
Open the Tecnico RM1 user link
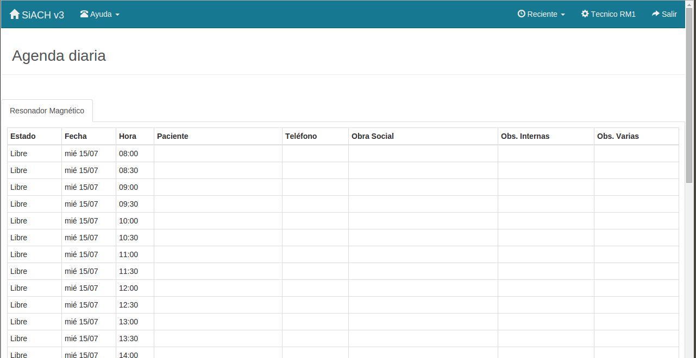pos(609,14)
